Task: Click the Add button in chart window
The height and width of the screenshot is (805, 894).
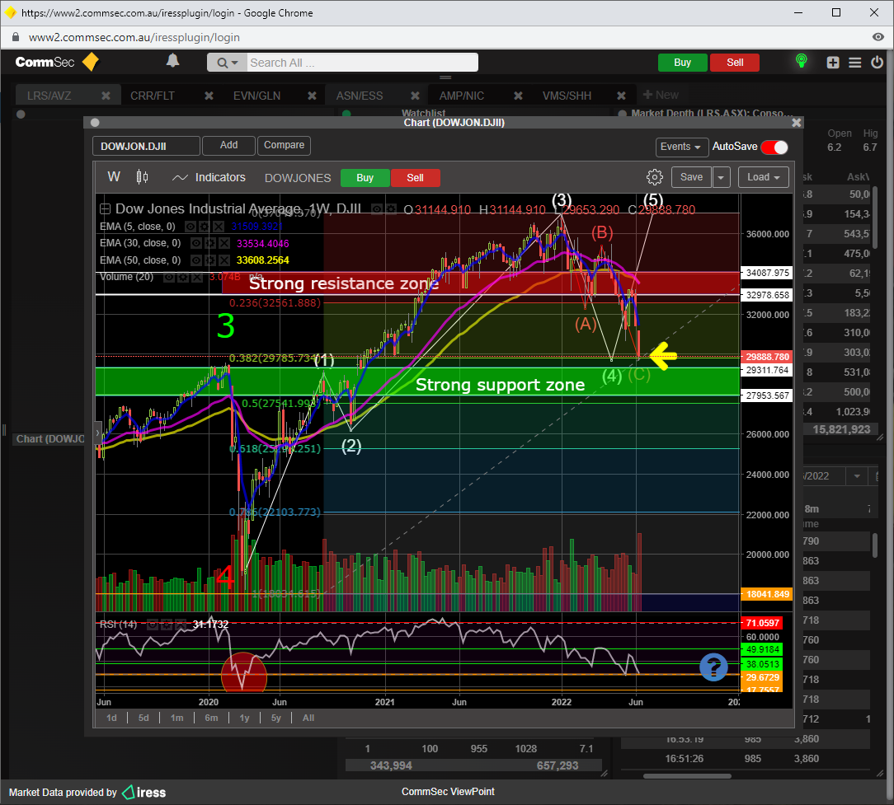Action: pos(228,145)
